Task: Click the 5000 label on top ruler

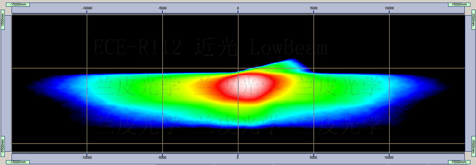Action: tap(314, 8)
